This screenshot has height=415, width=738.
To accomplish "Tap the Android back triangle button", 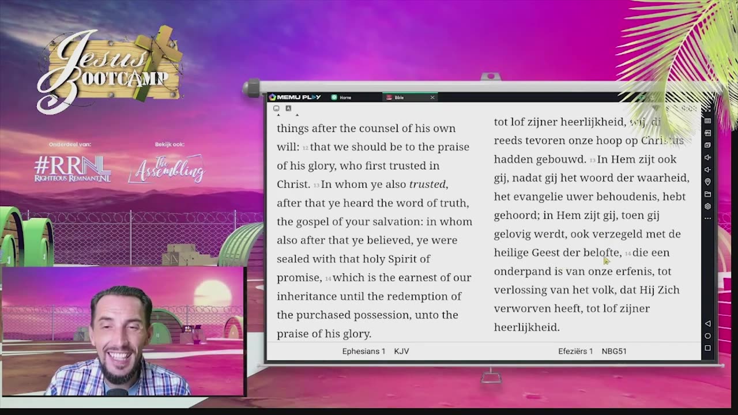I will tap(707, 323).
